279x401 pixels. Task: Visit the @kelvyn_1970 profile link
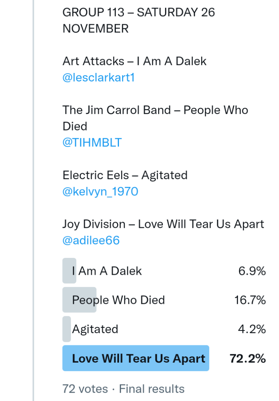[x=100, y=191]
